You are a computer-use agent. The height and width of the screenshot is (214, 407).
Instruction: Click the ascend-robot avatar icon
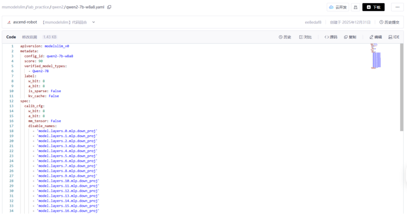[x=9, y=22]
